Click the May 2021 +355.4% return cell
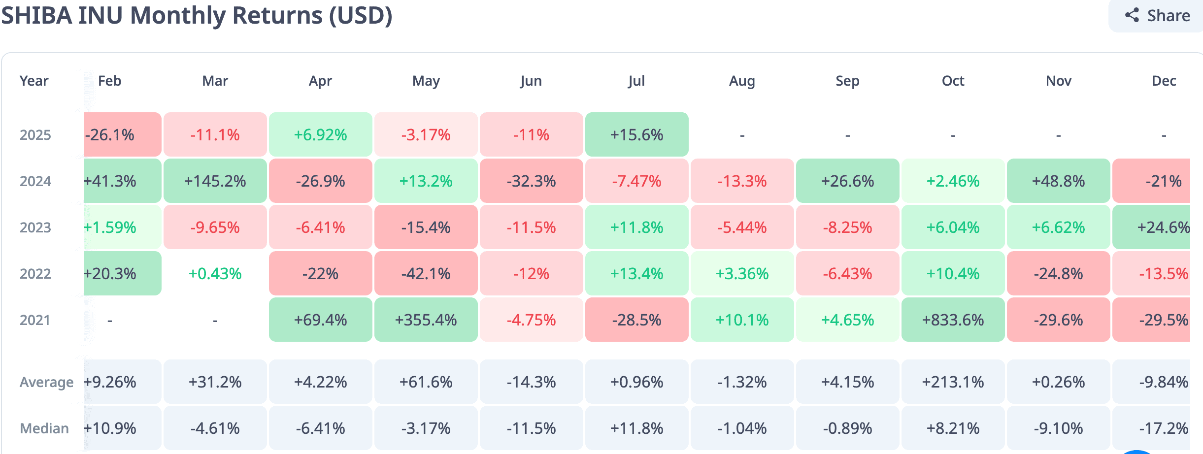The image size is (1203, 454). tap(426, 320)
